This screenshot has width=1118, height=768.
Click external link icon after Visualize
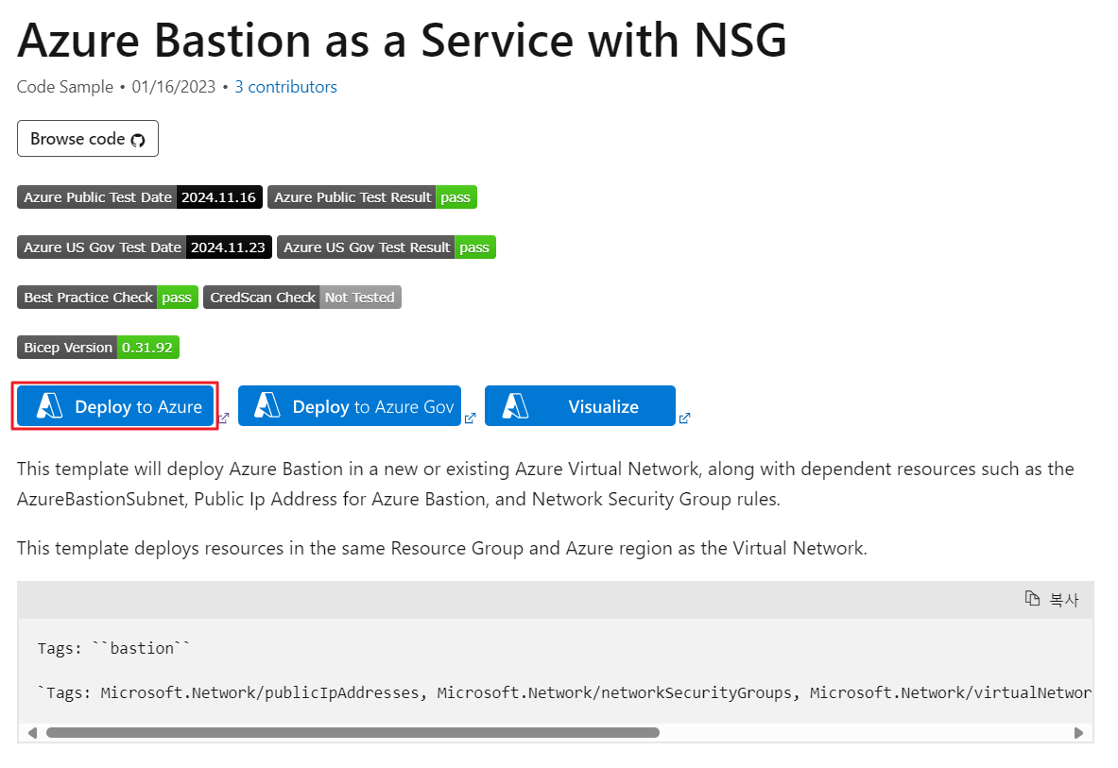click(x=684, y=418)
